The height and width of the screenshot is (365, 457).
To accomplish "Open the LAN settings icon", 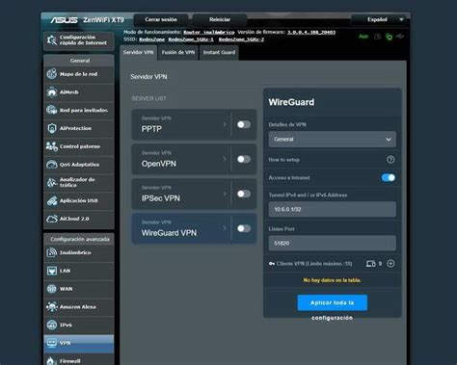I will coord(52,271).
